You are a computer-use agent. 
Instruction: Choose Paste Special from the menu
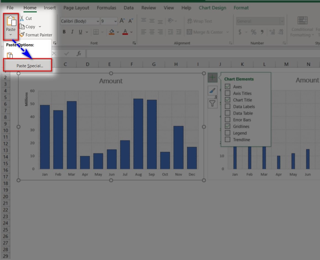point(30,66)
